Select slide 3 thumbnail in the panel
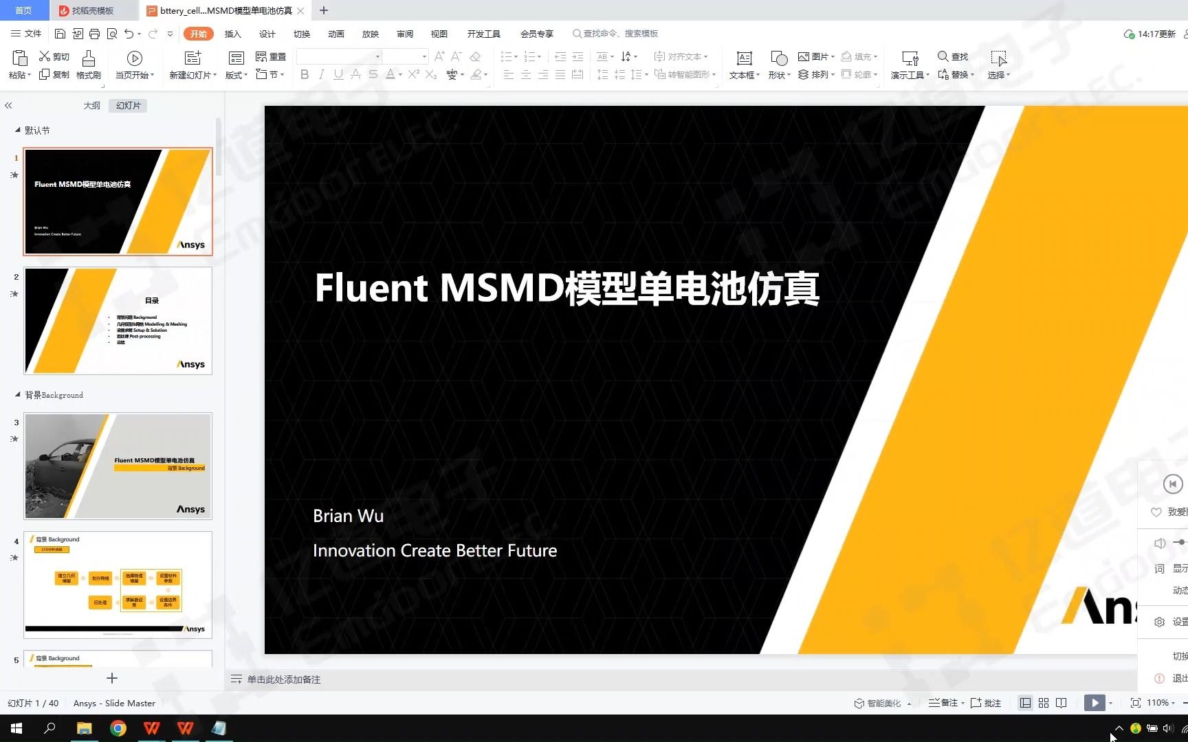The image size is (1188, 742). coord(118,465)
